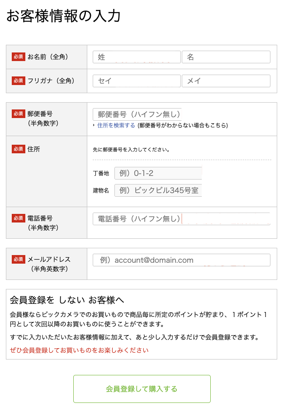Click the 必須 badge beside 住所
Image resolution: width=284 pixels, height=407 pixels.
pos(19,149)
